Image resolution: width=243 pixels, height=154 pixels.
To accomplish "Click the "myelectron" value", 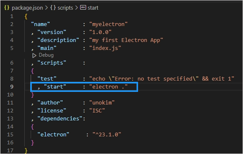I will 108,24.
